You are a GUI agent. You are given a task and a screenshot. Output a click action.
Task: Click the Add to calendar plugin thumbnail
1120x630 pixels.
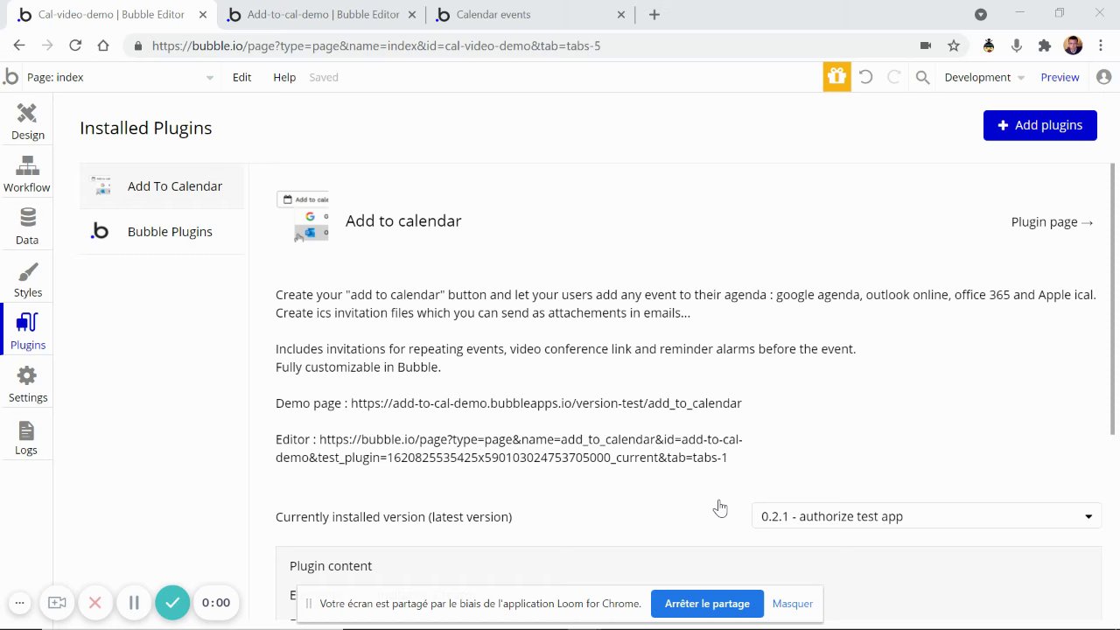tap(303, 217)
